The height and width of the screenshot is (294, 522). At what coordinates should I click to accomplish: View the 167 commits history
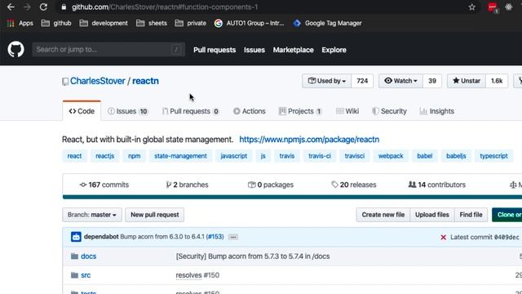tap(104, 185)
